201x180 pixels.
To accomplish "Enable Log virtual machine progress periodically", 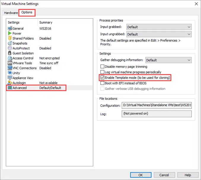I will point(102,72).
